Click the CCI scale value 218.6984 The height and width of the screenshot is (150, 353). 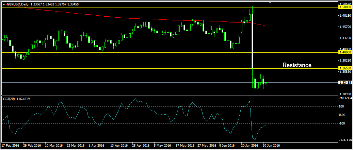(346, 99)
